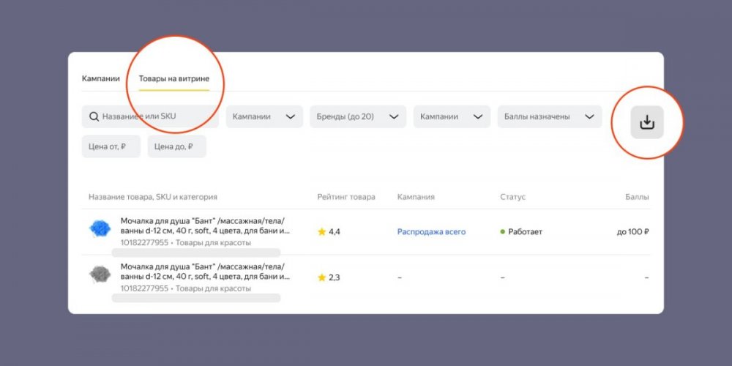Click the download icon button
This screenshot has height=366, width=732.
click(x=647, y=122)
